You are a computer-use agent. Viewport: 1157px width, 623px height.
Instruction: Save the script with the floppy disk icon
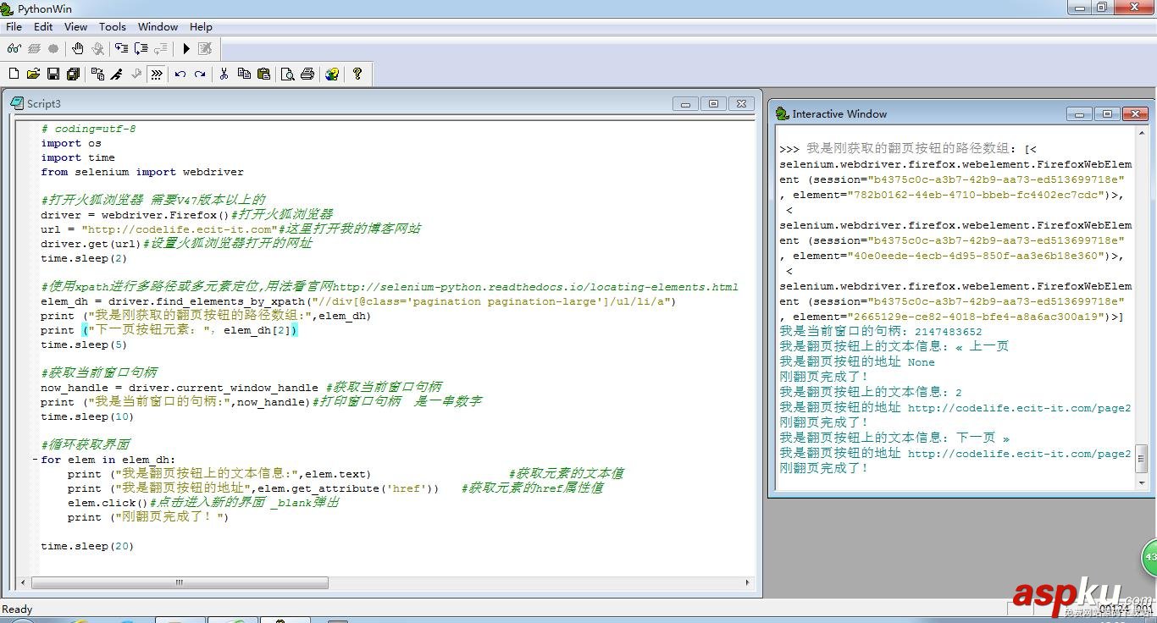click(x=53, y=74)
